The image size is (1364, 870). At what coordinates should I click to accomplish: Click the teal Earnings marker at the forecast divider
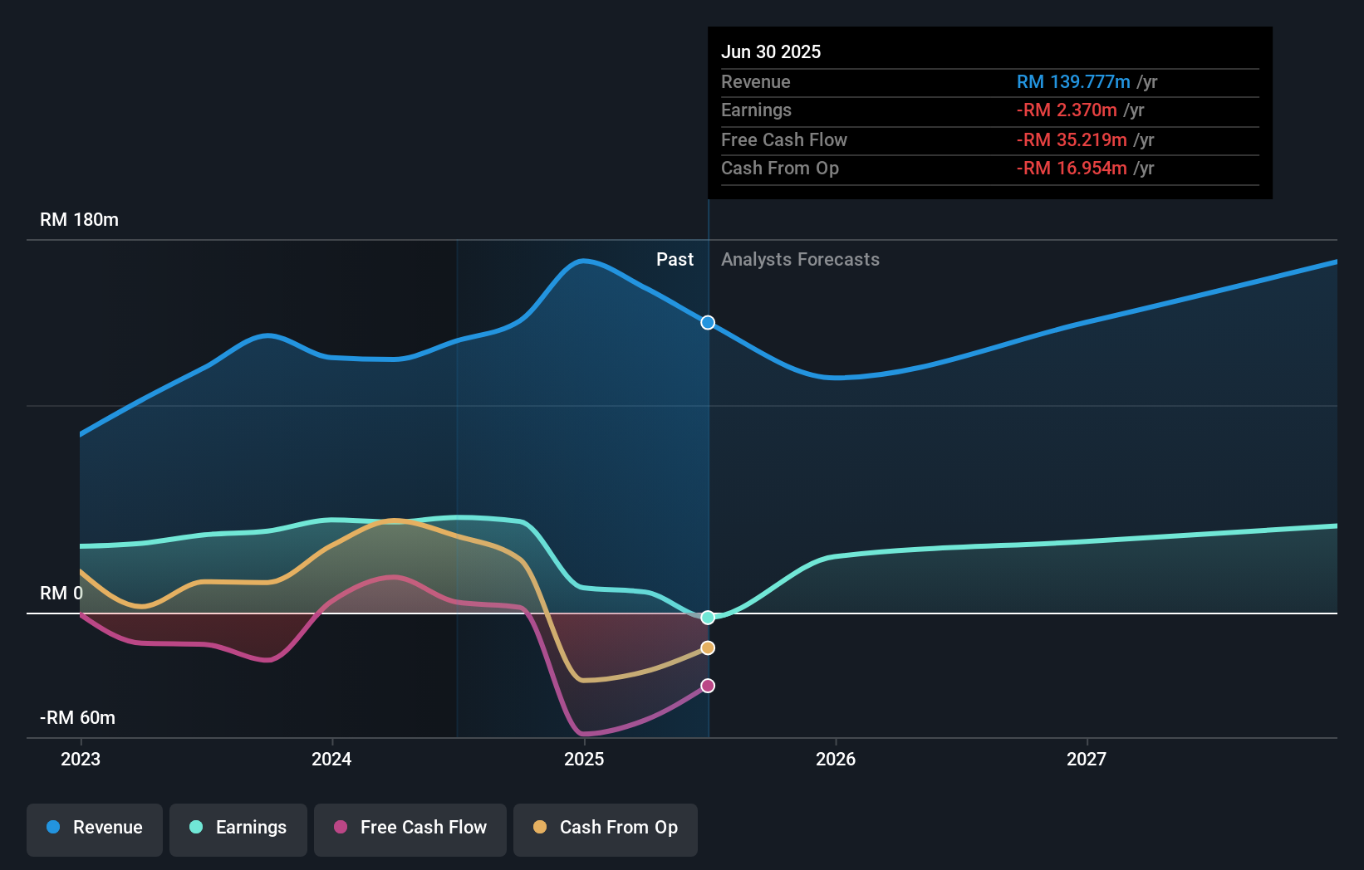click(x=707, y=617)
